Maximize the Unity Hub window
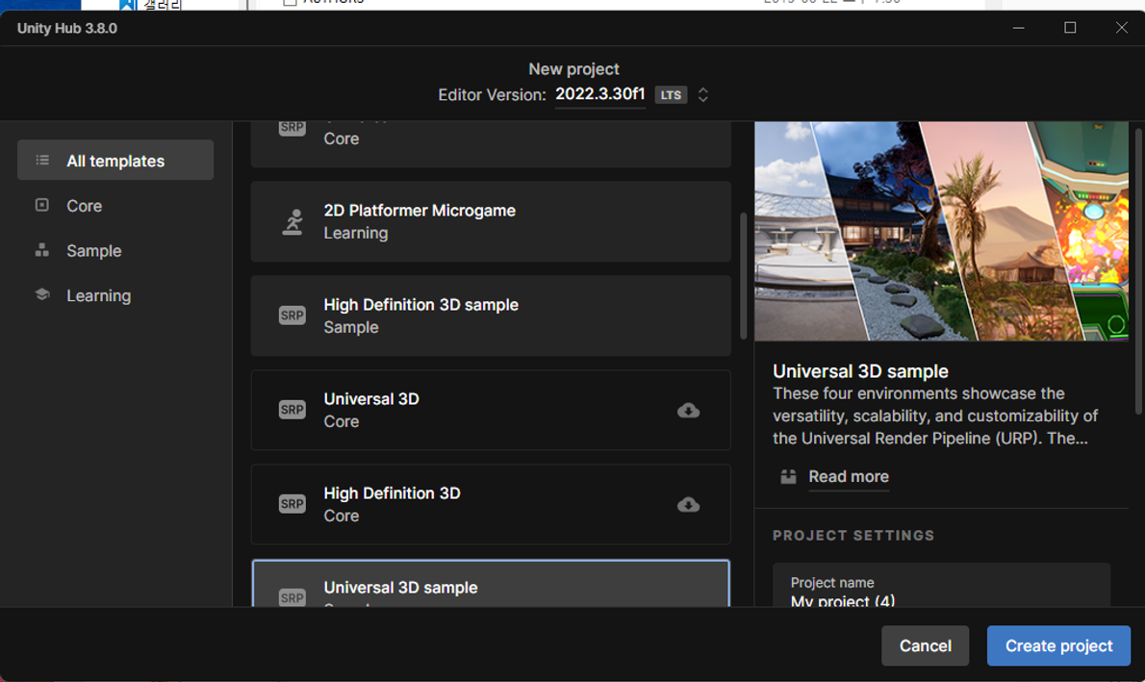This screenshot has width=1145, height=682. tap(1070, 28)
